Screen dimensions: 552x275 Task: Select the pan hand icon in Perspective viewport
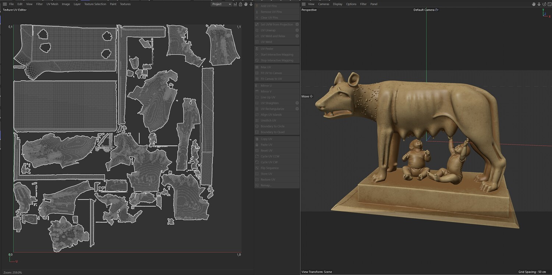(x=534, y=4)
